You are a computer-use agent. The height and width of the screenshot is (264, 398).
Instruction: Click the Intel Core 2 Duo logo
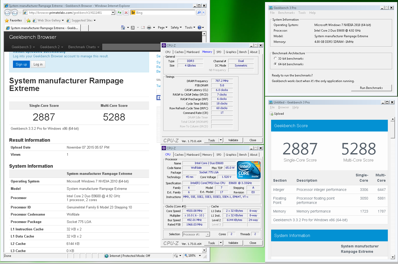249,170
